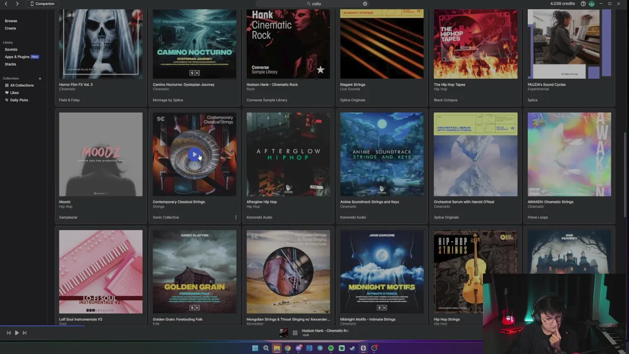Play the current track in player
Image resolution: width=629 pixels, height=354 pixels.
(16, 333)
